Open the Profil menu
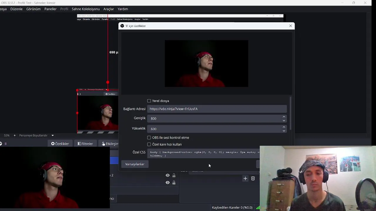 point(64,9)
